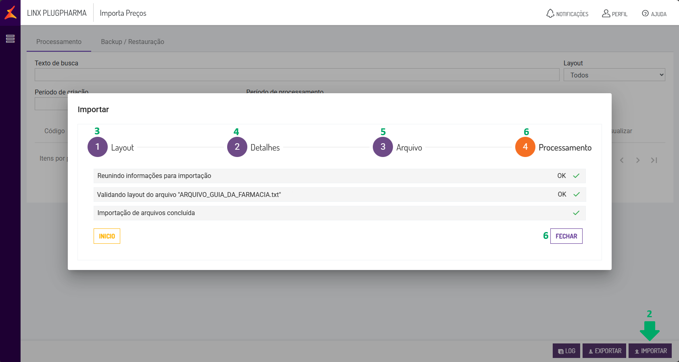Click the LINX PLUGPHARMA title

click(57, 13)
